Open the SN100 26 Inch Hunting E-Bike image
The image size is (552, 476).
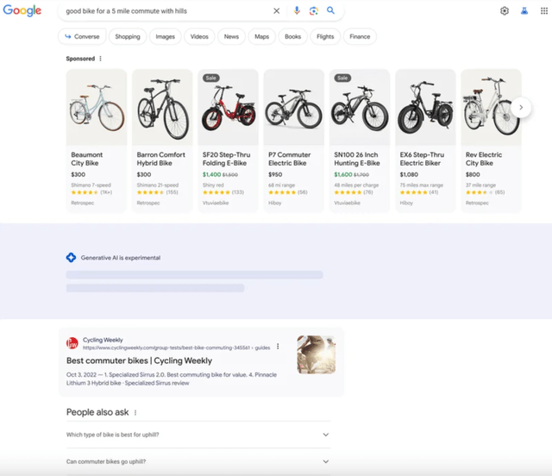click(360, 108)
